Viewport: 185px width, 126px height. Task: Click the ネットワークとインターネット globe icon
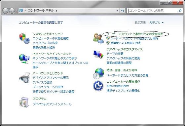pyautogui.click(x=24, y=59)
